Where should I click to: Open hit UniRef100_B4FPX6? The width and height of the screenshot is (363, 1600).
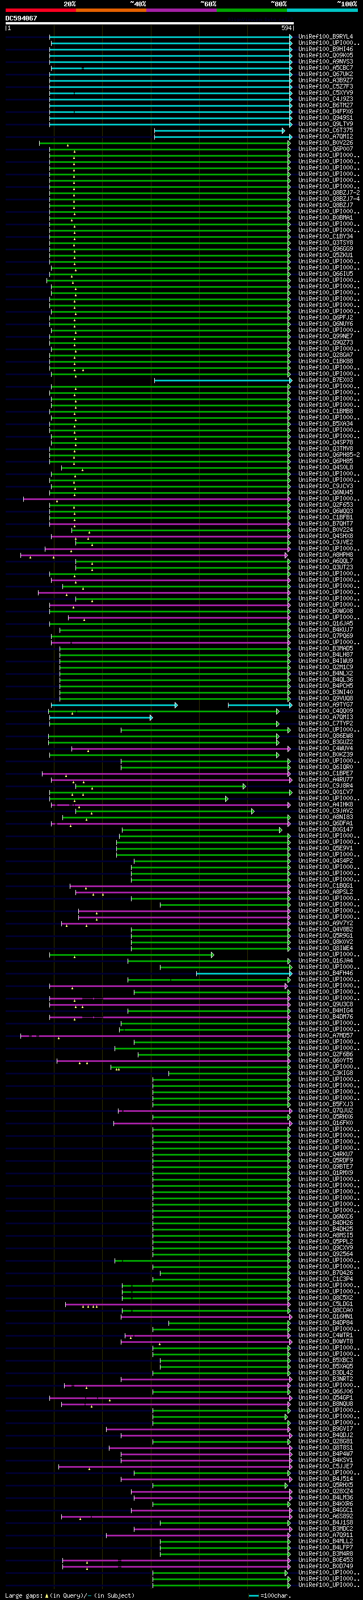click(x=326, y=112)
